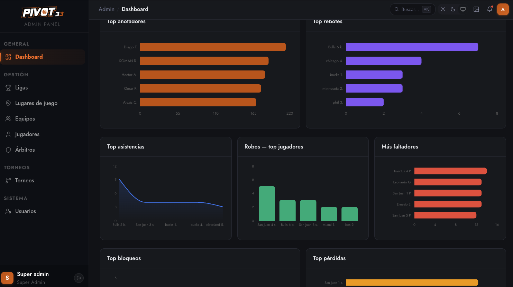Click Leonardo G. red bar

click(x=448, y=182)
